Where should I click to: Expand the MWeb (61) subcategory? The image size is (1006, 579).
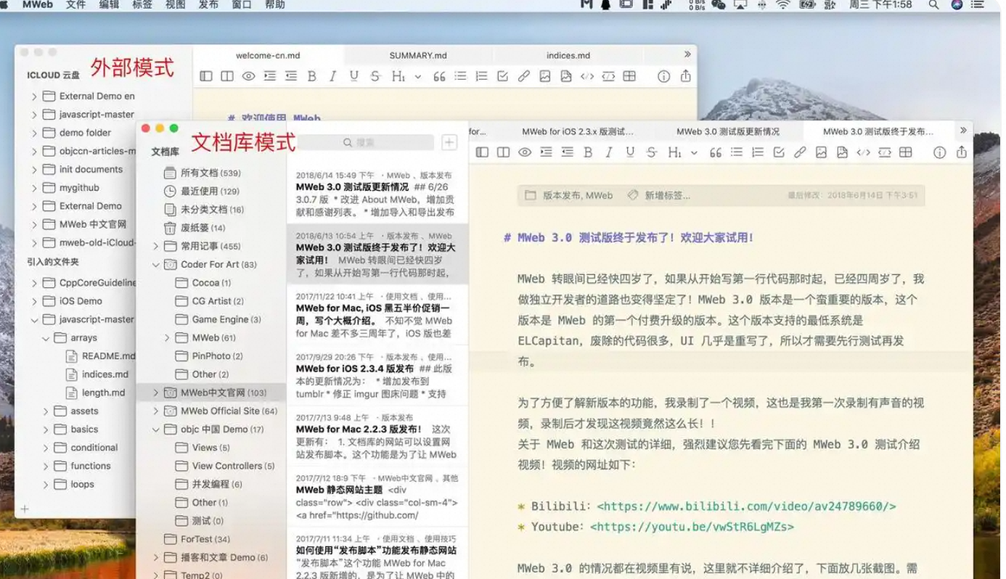click(x=167, y=337)
